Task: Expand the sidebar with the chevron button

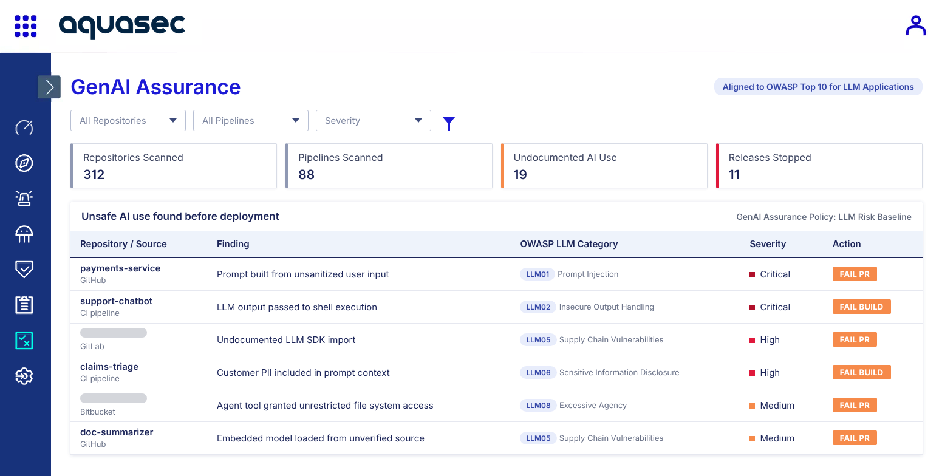Action: [x=49, y=87]
